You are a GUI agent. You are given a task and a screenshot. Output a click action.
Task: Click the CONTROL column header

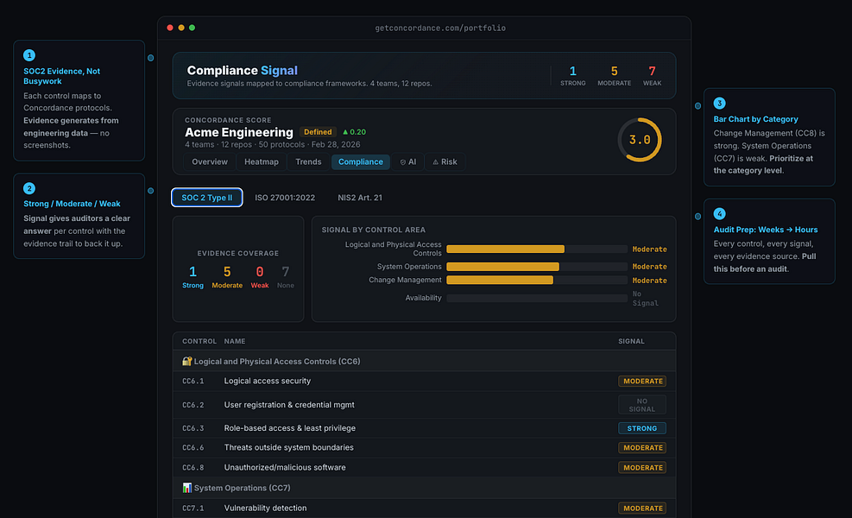pos(199,341)
